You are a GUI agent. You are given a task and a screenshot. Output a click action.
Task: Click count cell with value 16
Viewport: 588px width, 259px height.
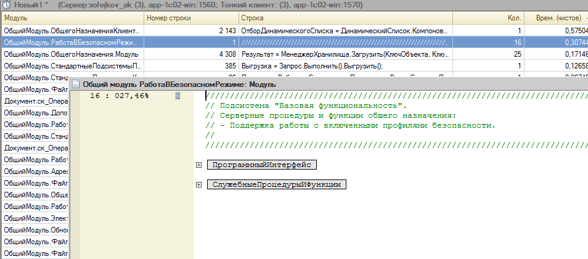[x=488, y=43]
